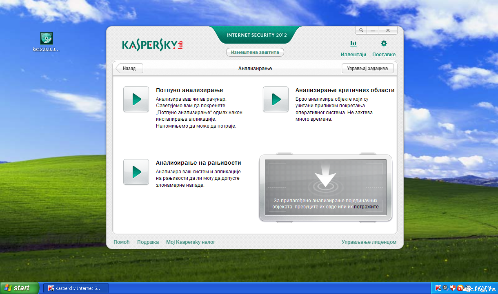This screenshot has height=294, width=498.
Task: Minimize the Kaspersky window
Action: tap(372, 31)
